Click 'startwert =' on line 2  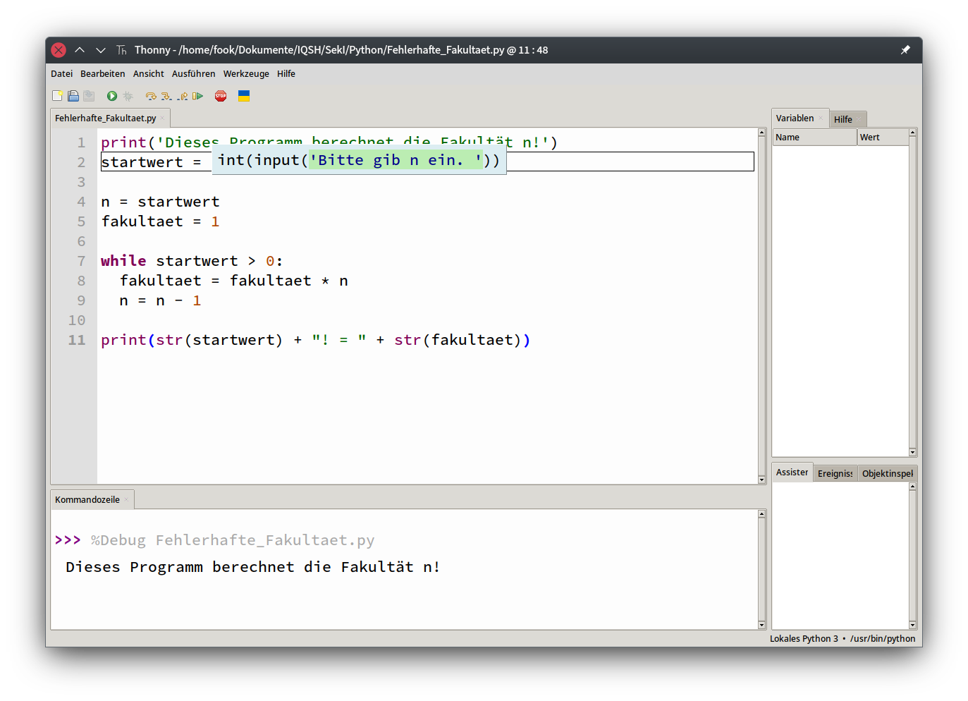[151, 162]
